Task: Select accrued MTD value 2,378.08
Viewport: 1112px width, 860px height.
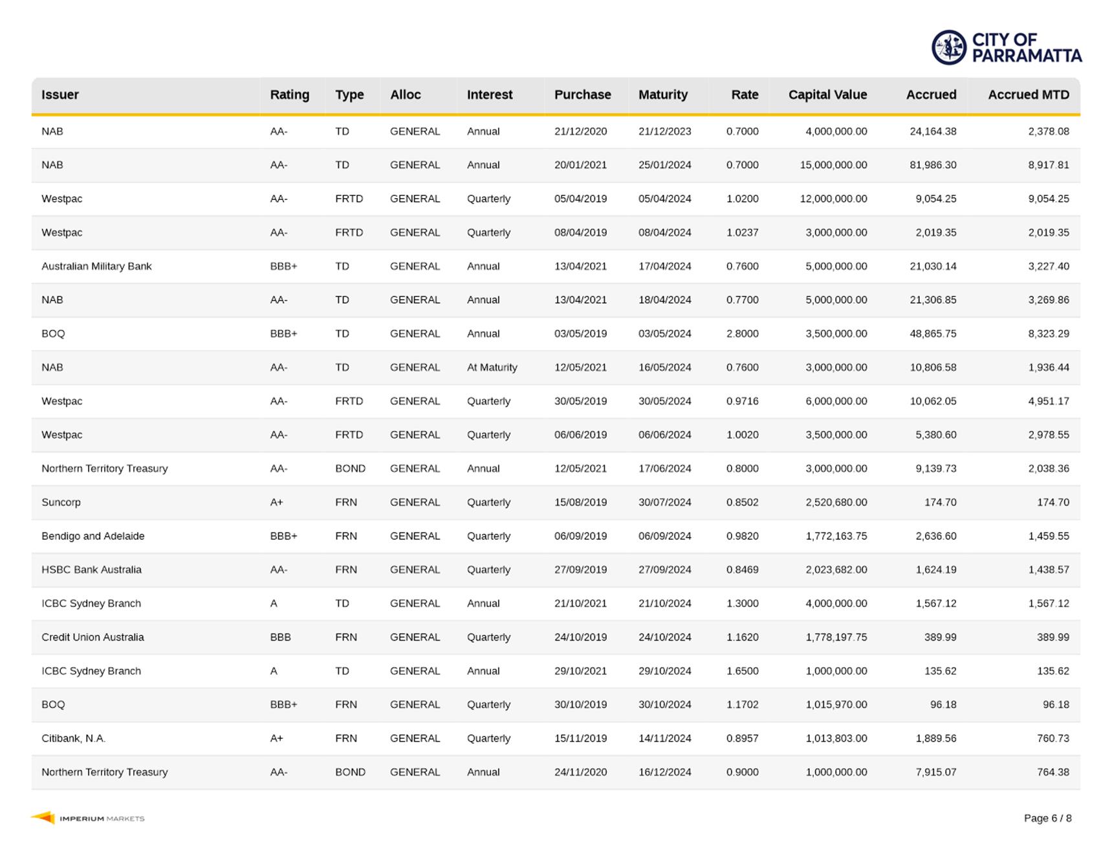Action: (1049, 131)
